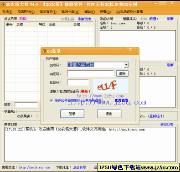Click the 登录 button

72,114
